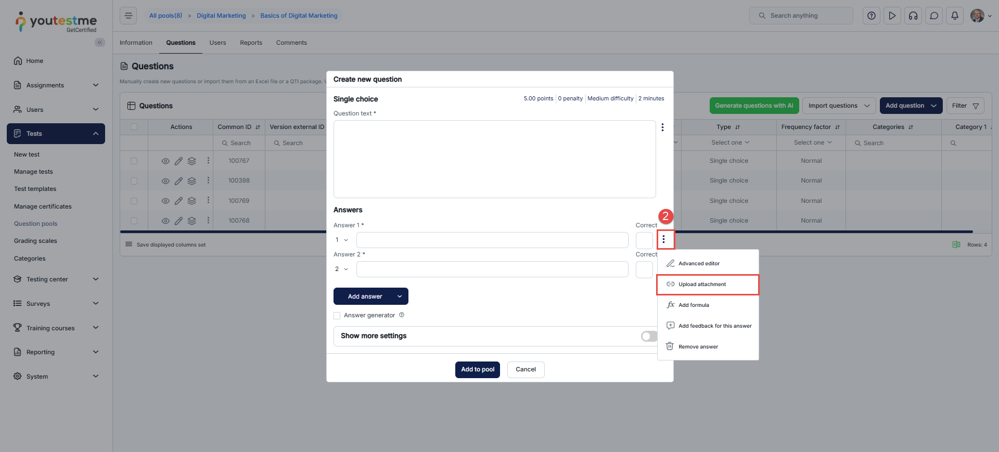Open the Answer 1 order number dropdown

342,240
